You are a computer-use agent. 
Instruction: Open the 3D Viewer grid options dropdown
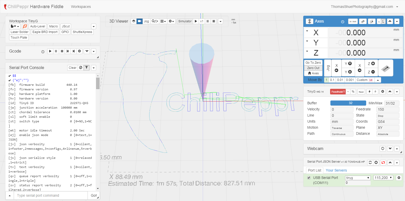pyautogui.click(x=163, y=21)
